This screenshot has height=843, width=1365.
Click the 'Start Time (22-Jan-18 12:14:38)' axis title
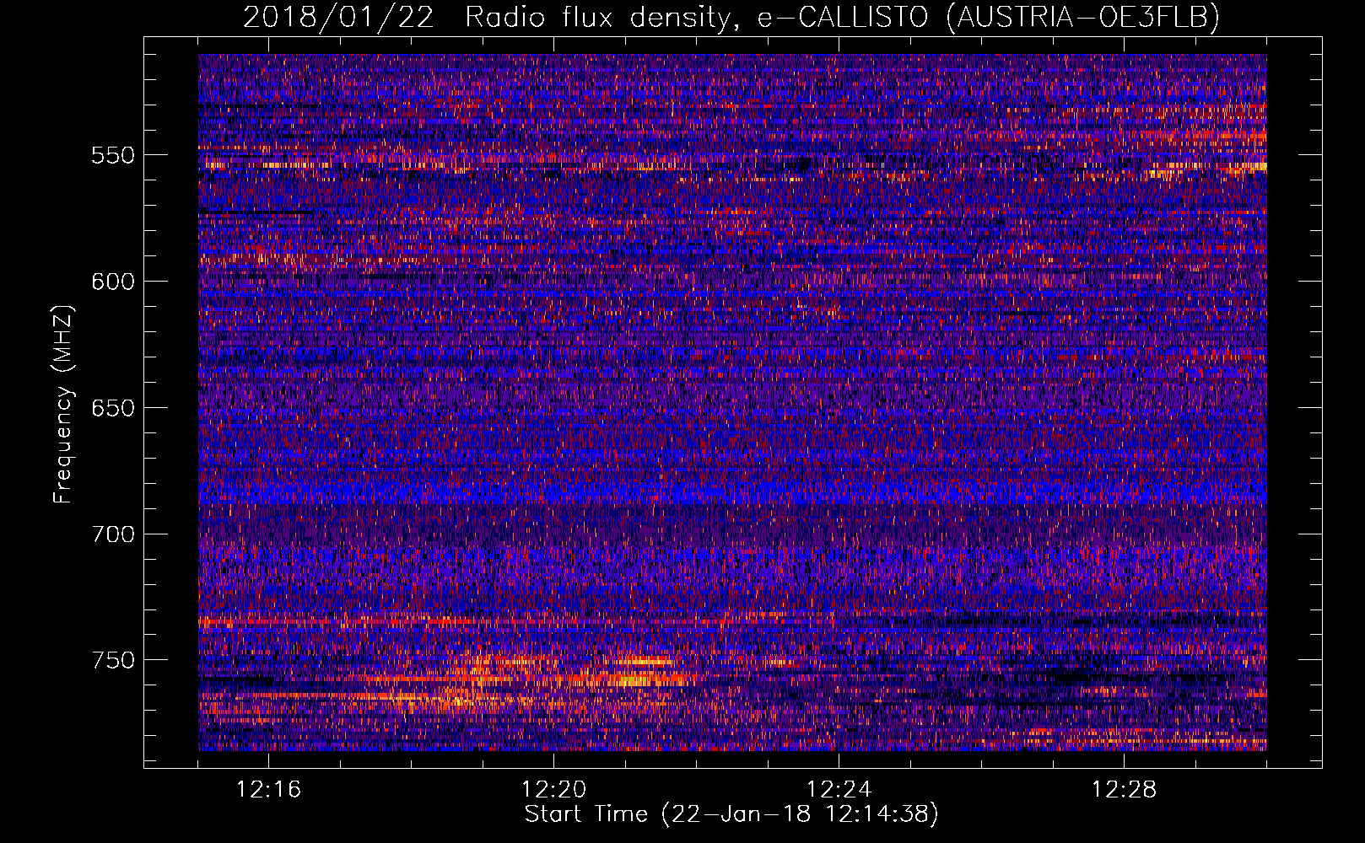point(731,814)
